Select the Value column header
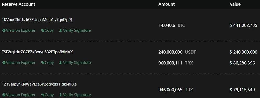This screenshot has height=98, width=260. coord(235,4)
